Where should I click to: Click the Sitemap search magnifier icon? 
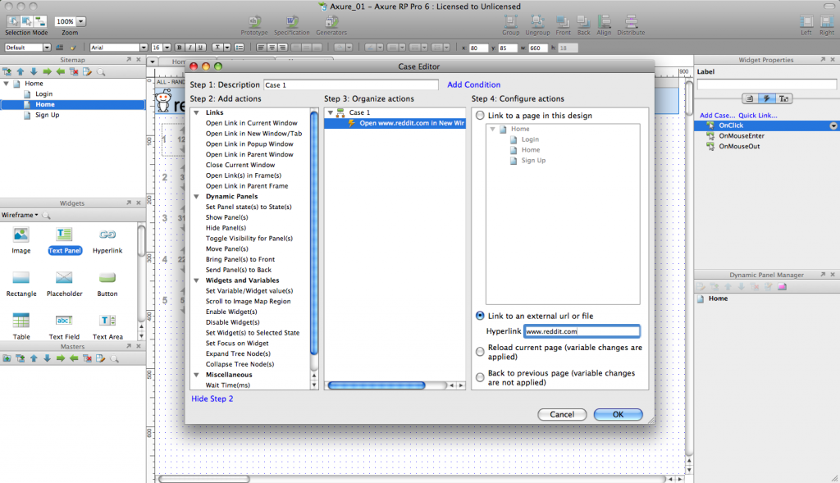click(x=101, y=71)
